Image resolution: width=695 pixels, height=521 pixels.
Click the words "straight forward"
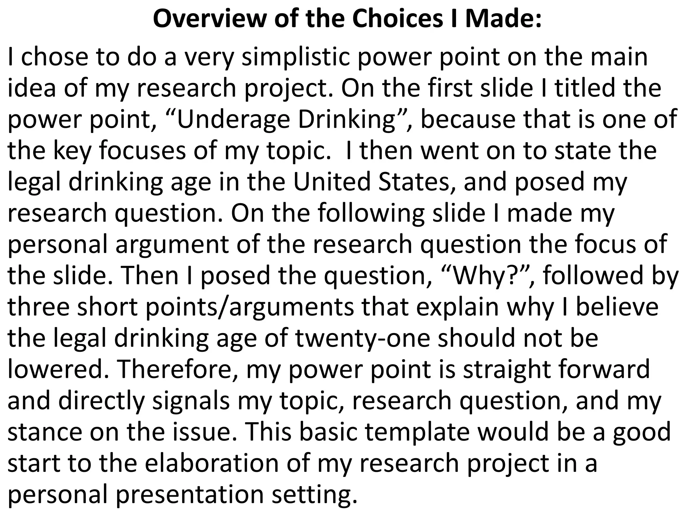(x=556, y=369)
